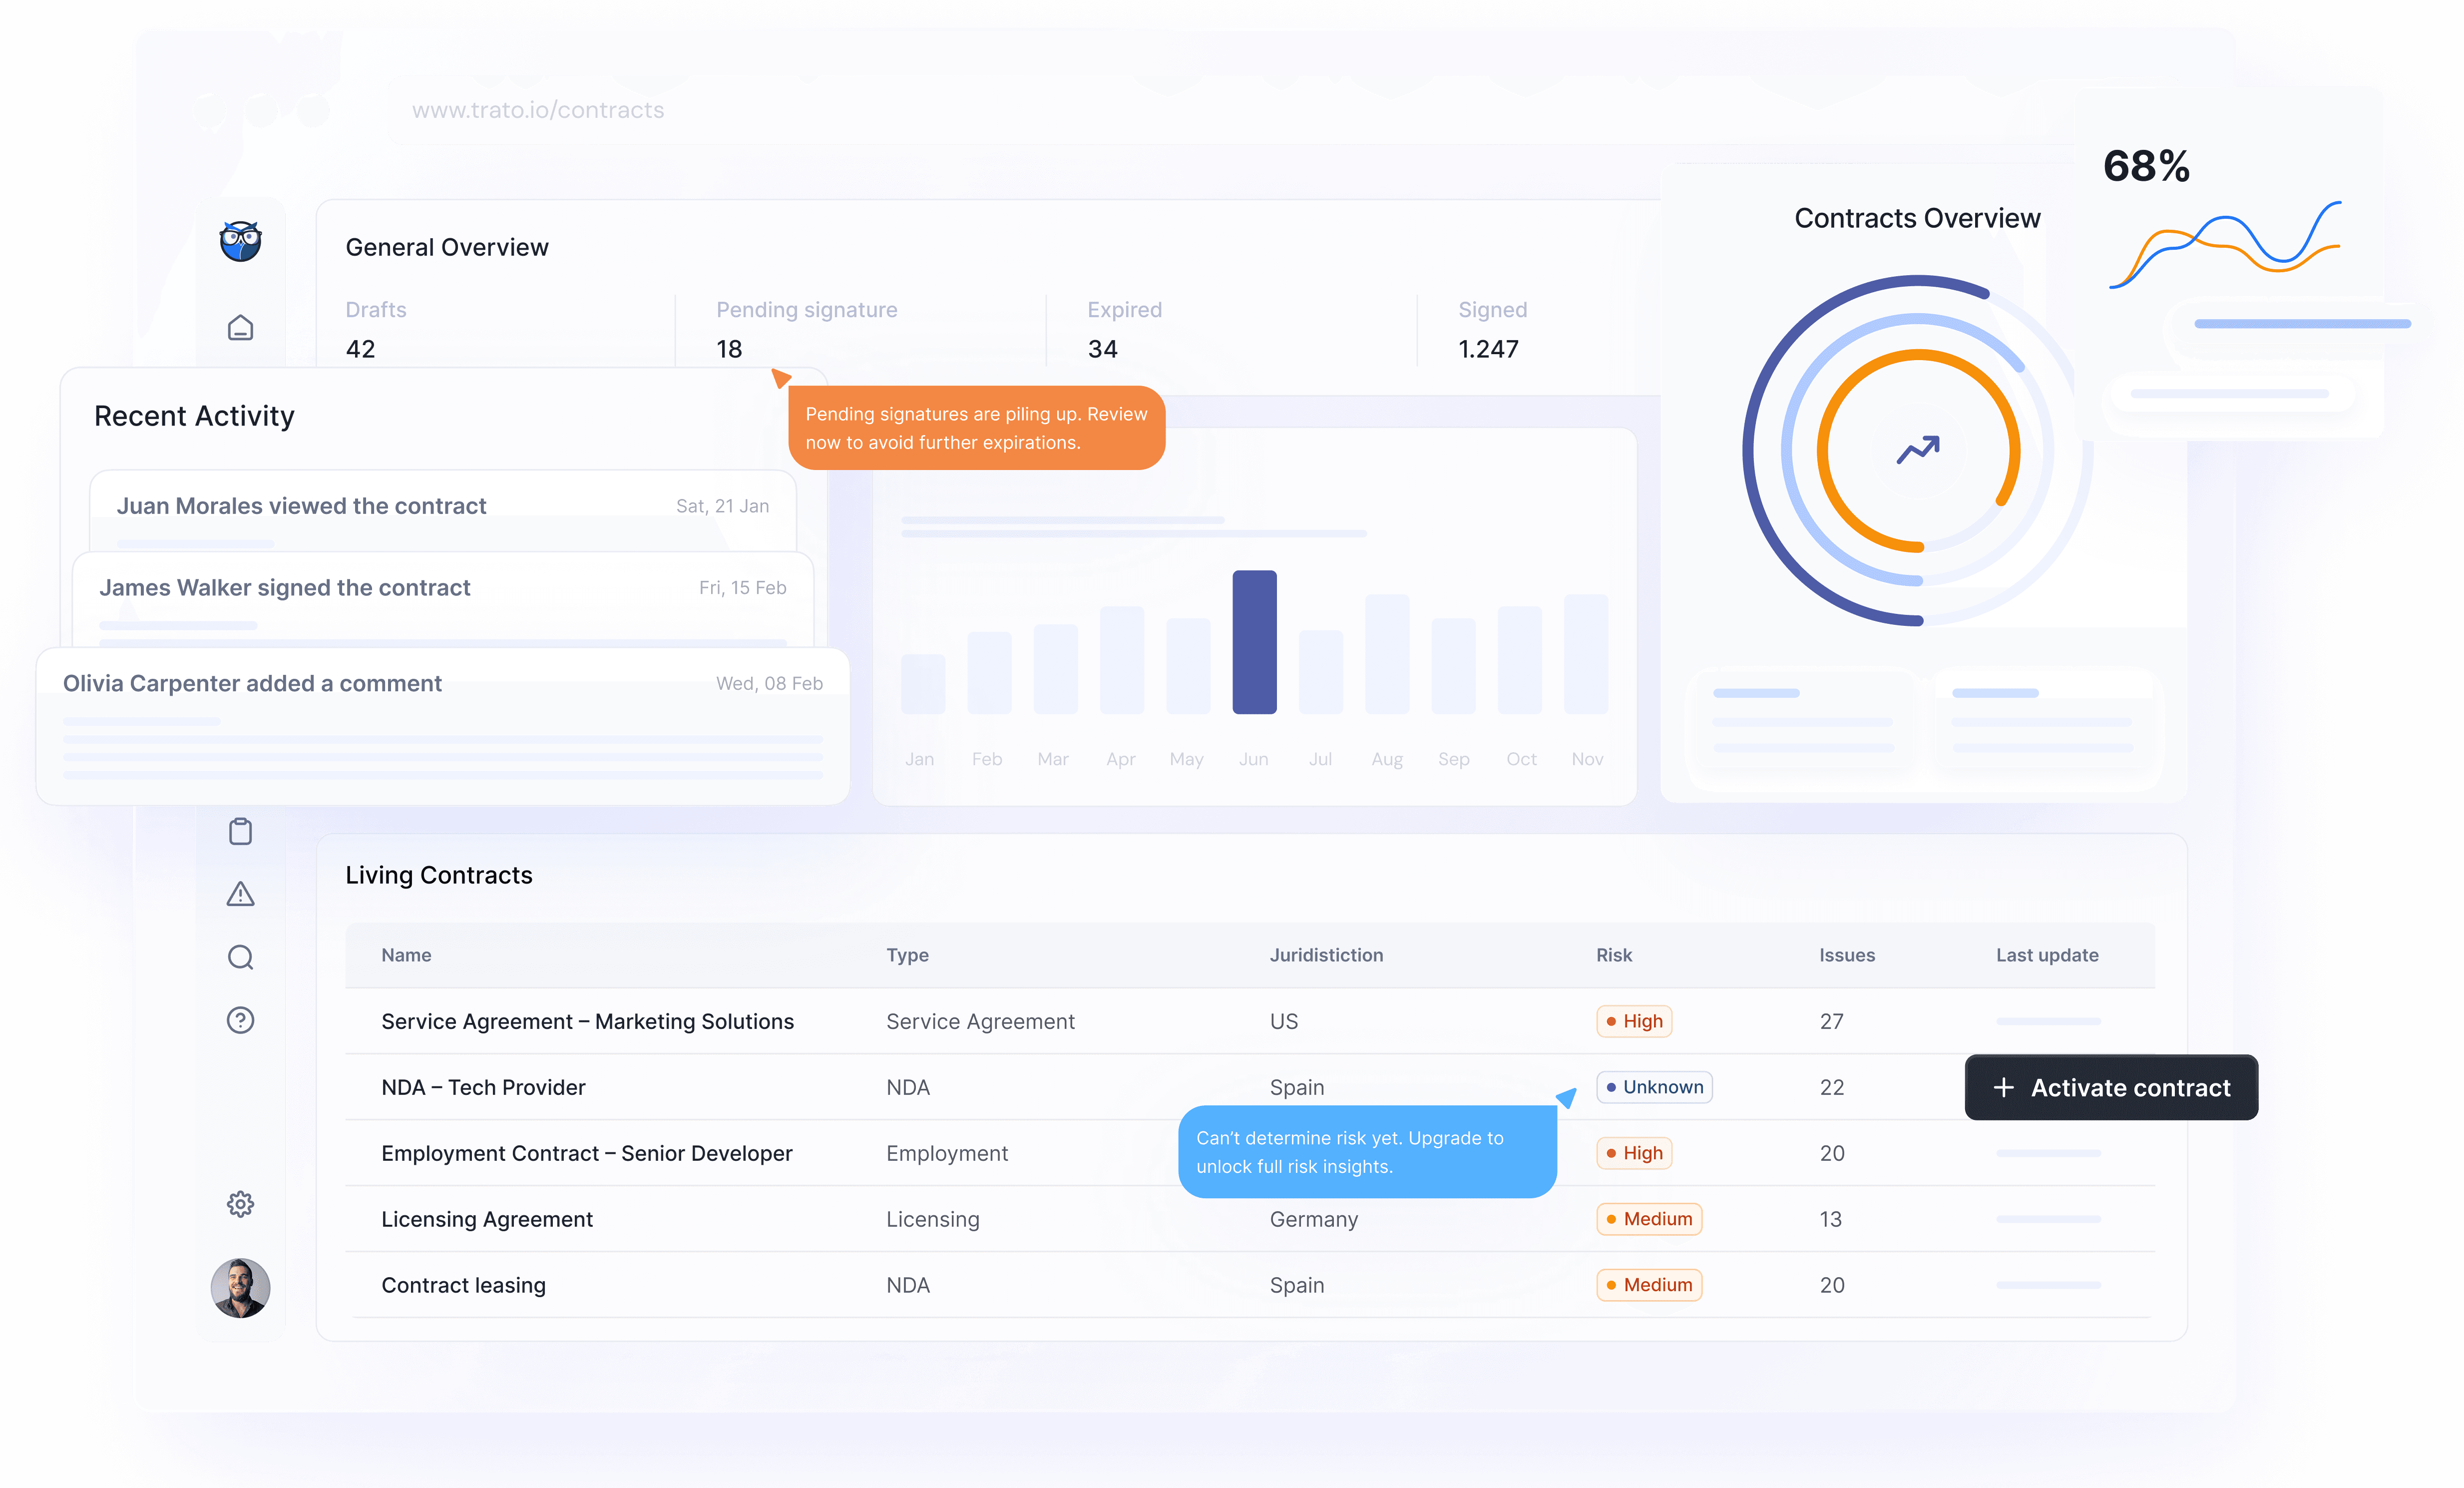
Task: Open the settings gear icon
Action: point(240,1204)
